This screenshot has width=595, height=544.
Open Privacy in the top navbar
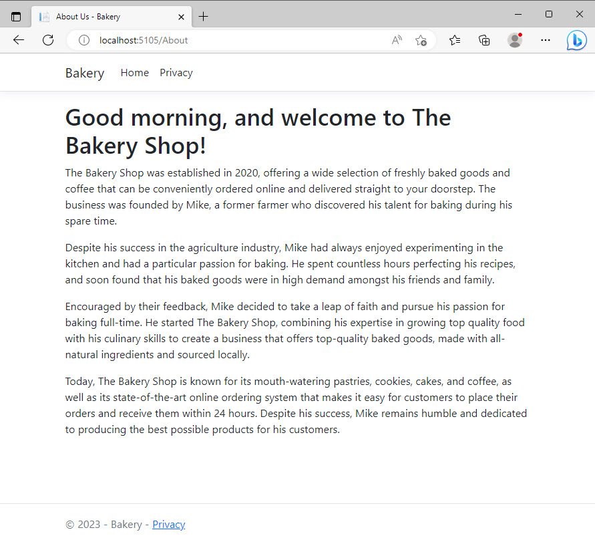tap(176, 73)
